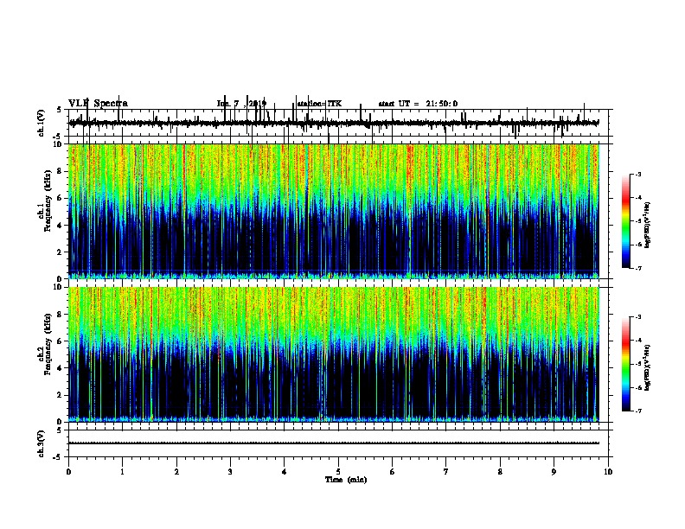Click the ch.1 frequency axis '2' tick label
This screenshot has height=529, width=685.
(61, 252)
